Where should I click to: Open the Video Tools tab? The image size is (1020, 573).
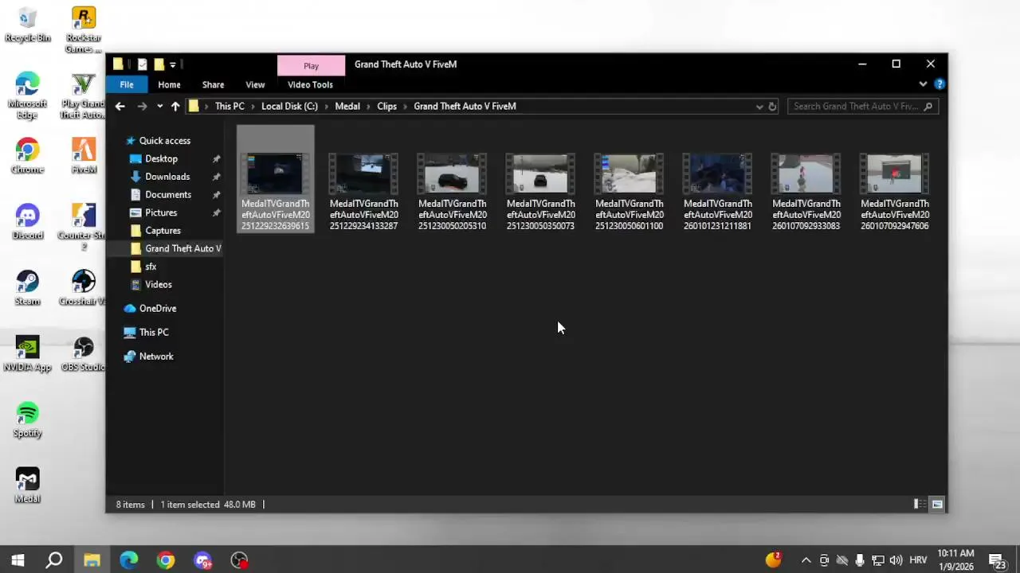[310, 84]
